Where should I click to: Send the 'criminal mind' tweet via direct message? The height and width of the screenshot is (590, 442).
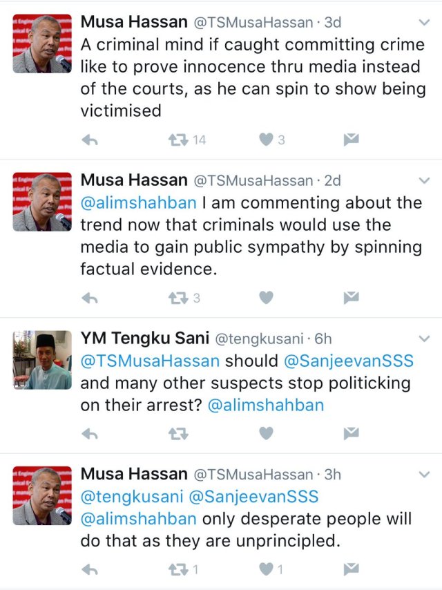[x=351, y=140]
